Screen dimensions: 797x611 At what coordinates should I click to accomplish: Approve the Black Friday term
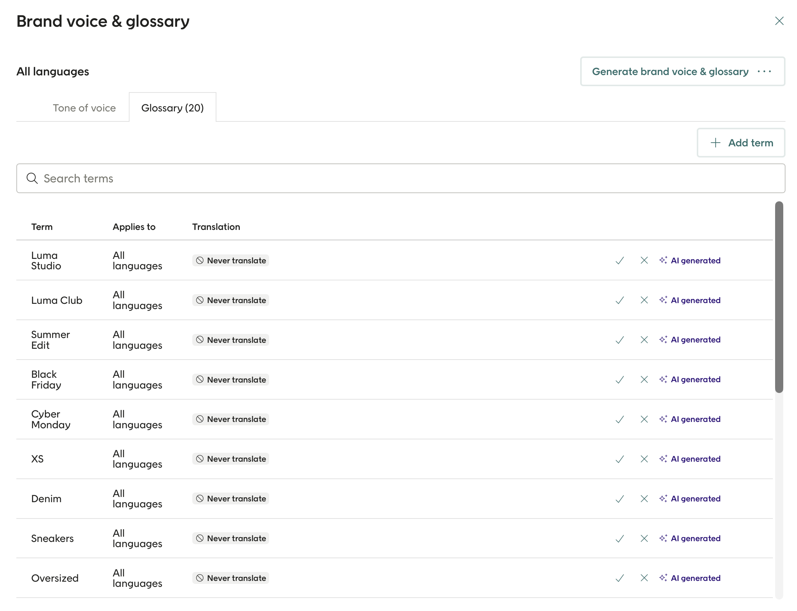pyautogui.click(x=620, y=380)
